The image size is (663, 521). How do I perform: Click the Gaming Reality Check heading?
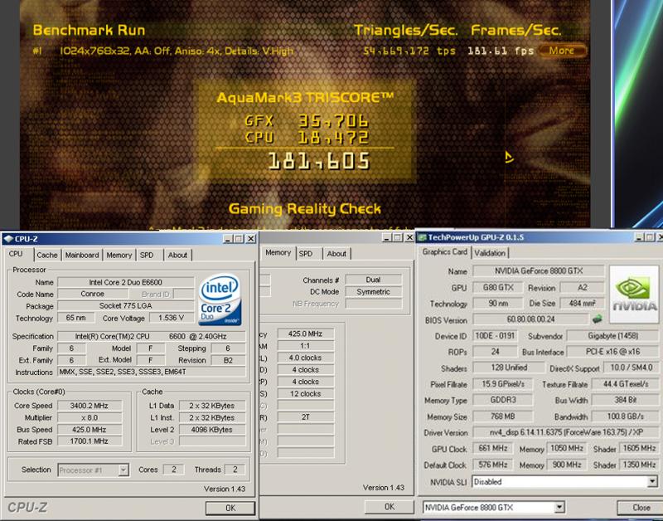pos(304,209)
